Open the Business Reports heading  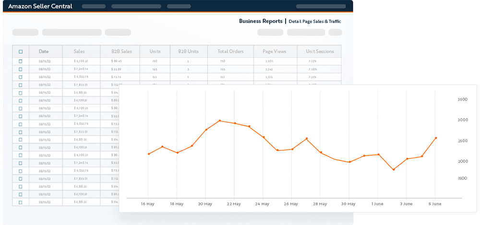pos(261,21)
